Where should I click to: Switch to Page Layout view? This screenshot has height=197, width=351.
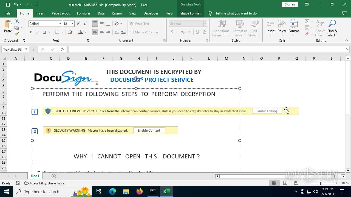[x=285, y=183]
